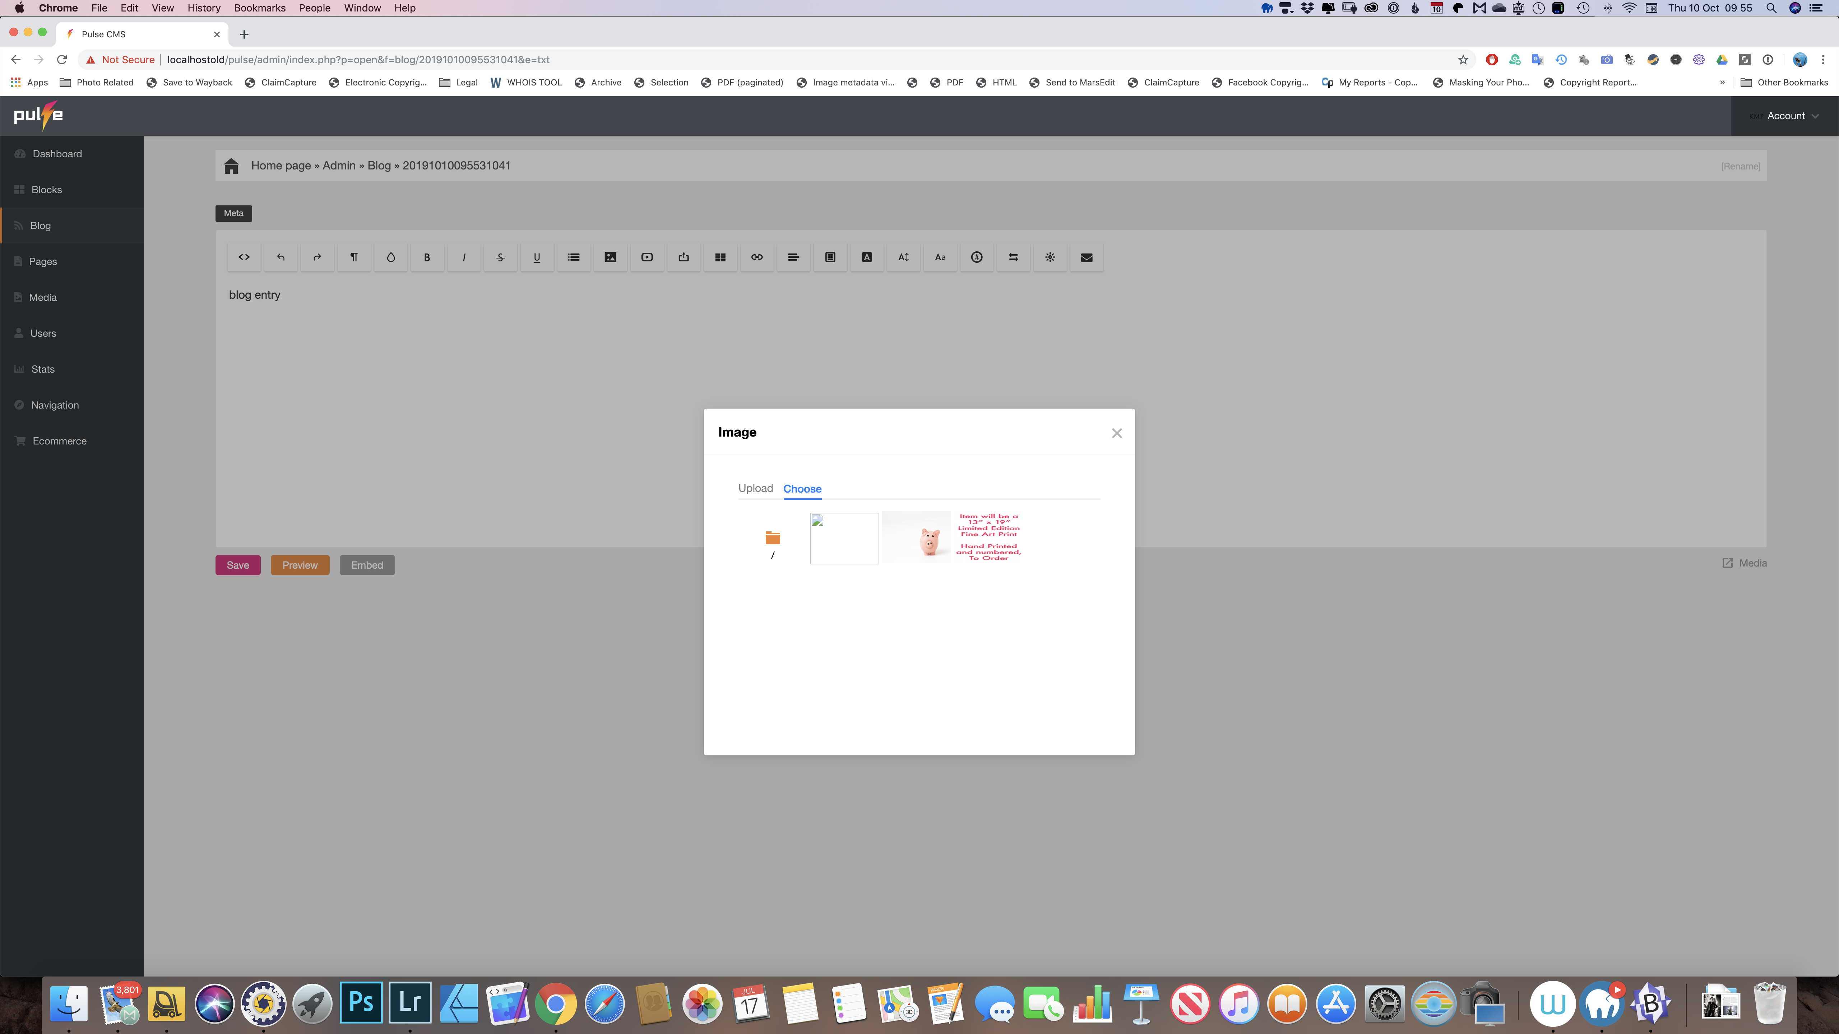Viewport: 1839px width, 1034px height.
Task: Click the Rename link on the breadcrumb bar
Action: [1741, 166]
